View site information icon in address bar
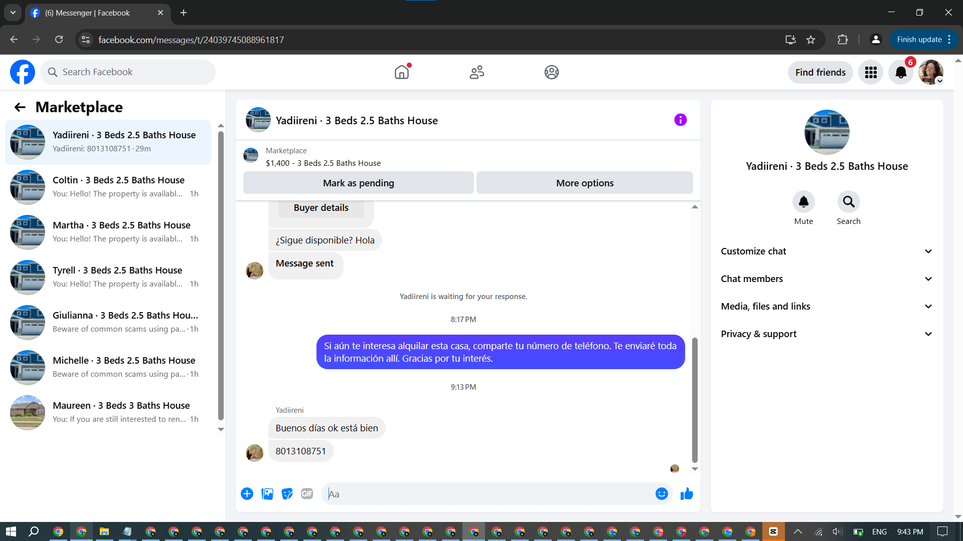This screenshot has height=541, width=963. pos(86,40)
